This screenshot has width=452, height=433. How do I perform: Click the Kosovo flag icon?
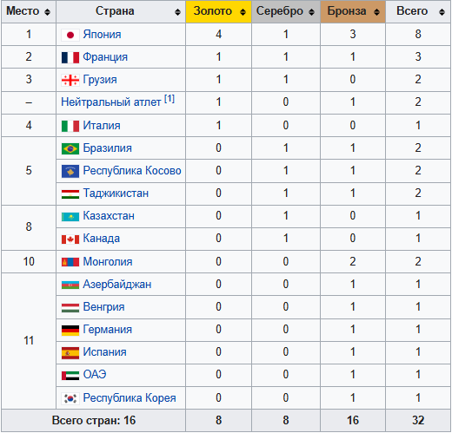point(70,171)
